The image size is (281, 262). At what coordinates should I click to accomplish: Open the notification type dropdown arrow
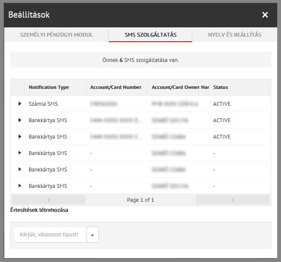point(93,235)
